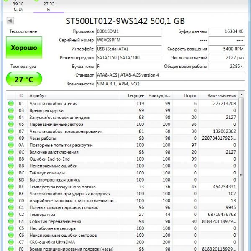
Task: Select the attribute name Таймаут команды
Action: click(47, 173)
